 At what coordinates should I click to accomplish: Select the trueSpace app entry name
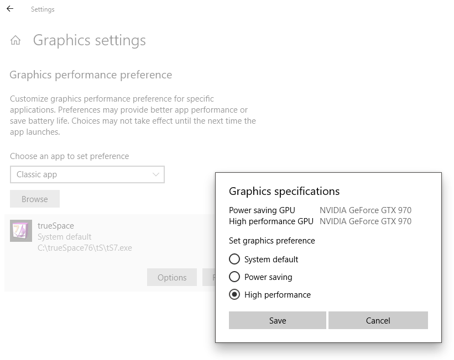(56, 225)
